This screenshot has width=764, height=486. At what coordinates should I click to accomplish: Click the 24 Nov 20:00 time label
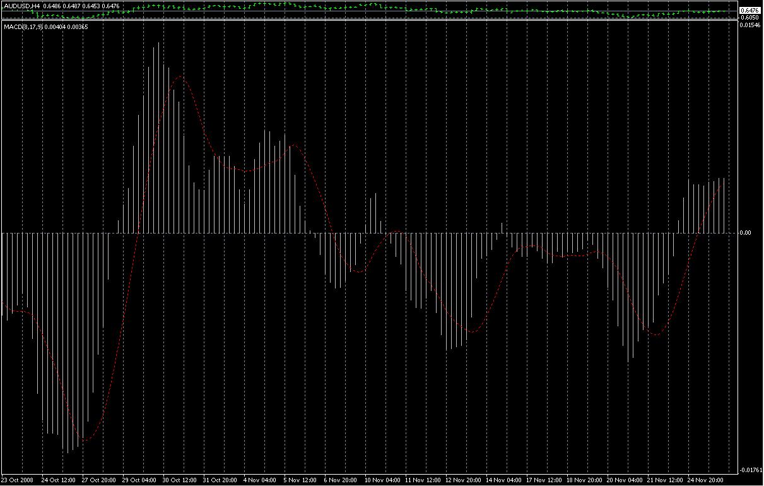pos(707,480)
